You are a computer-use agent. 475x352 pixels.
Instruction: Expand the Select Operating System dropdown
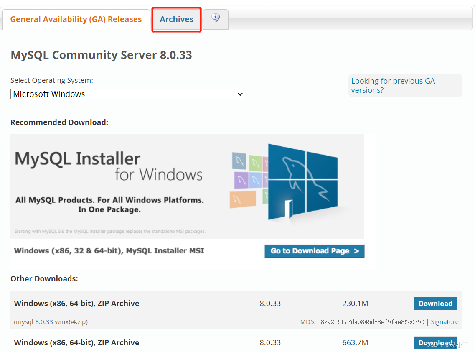(x=127, y=94)
